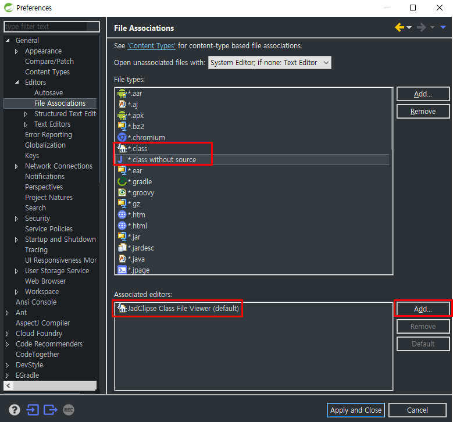Select File Associations in the tree
Viewport: 453px width, 422px height.
(x=60, y=103)
